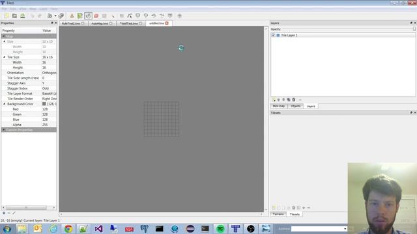Open the command dropdown arrow in toolbar
The image size is (417, 234).
(55, 16)
